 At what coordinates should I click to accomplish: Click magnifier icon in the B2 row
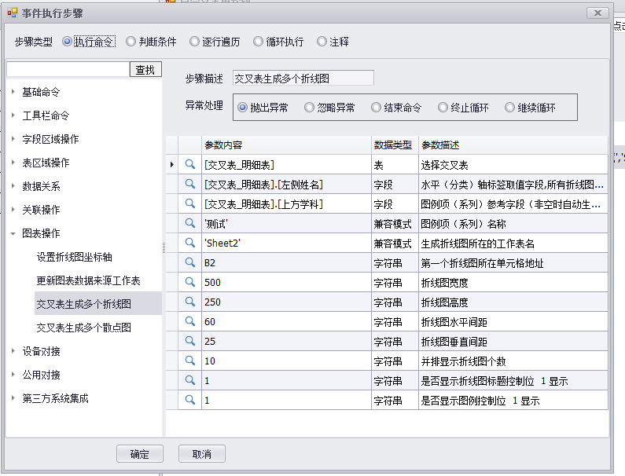(x=189, y=262)
